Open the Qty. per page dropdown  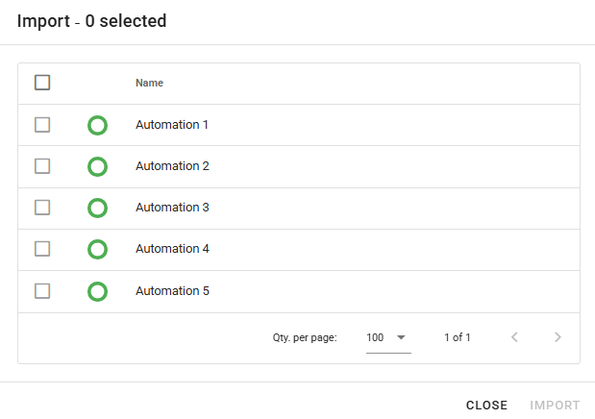pyautogui.click(x=387, y=337)
